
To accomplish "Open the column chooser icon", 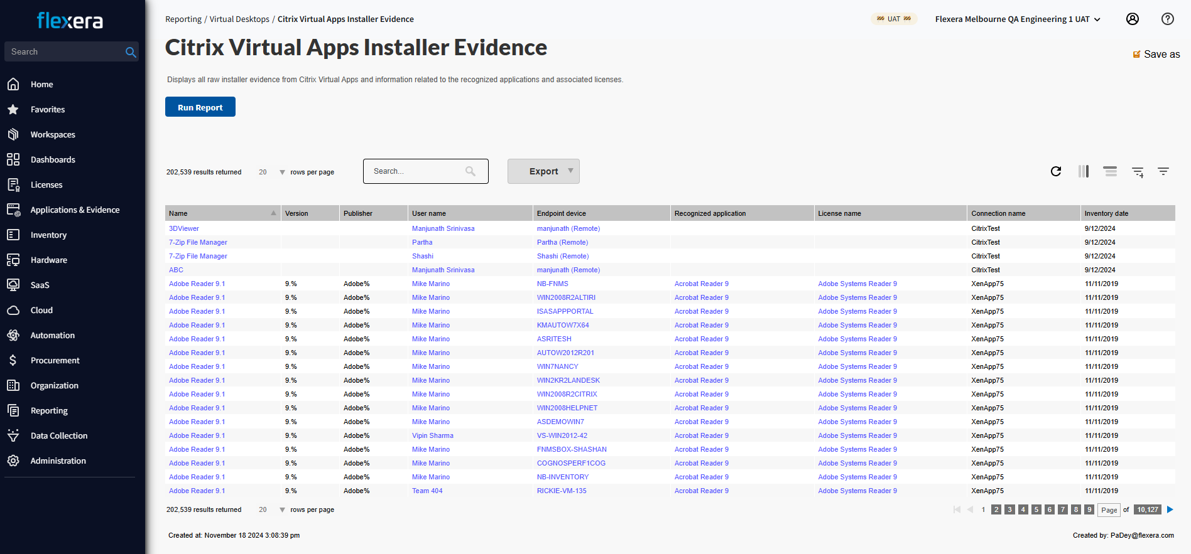I will (1084, 171).
